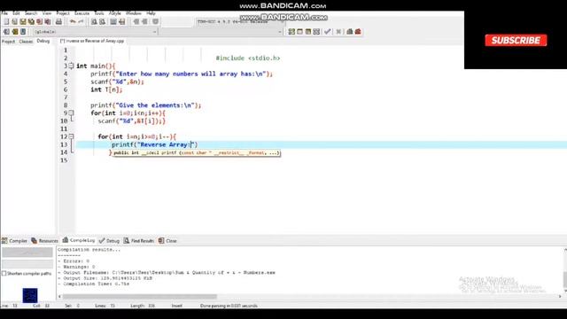Switch to the Debug bottom tab
This screenshot has width=567, height=319.
tap(109, 240)
